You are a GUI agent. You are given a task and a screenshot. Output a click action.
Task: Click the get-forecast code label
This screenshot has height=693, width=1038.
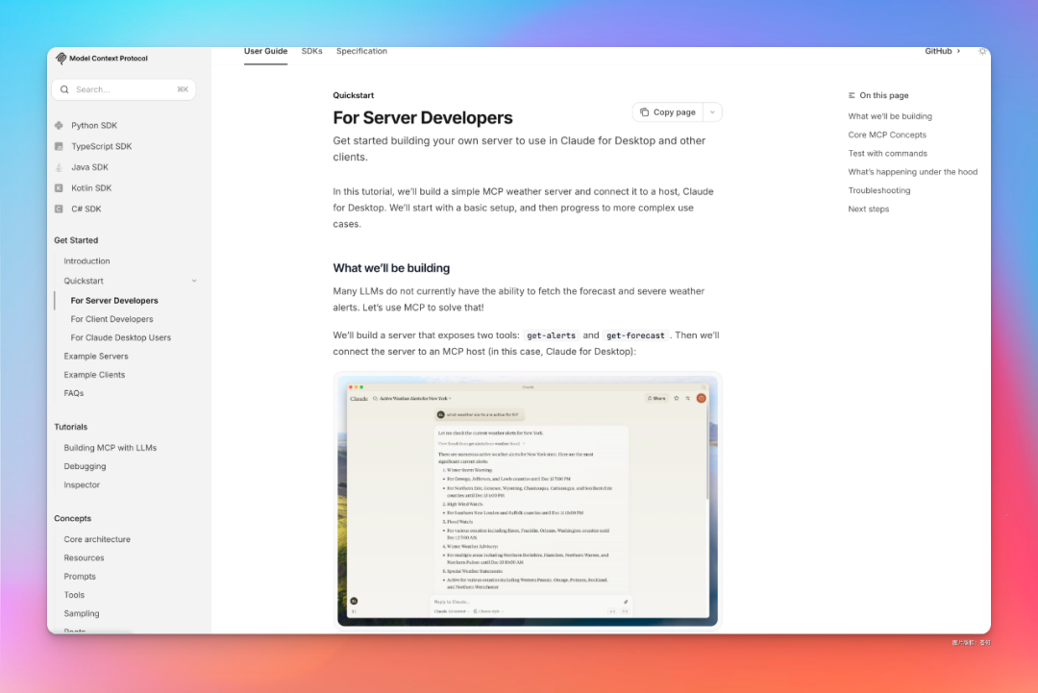(635, 335)
